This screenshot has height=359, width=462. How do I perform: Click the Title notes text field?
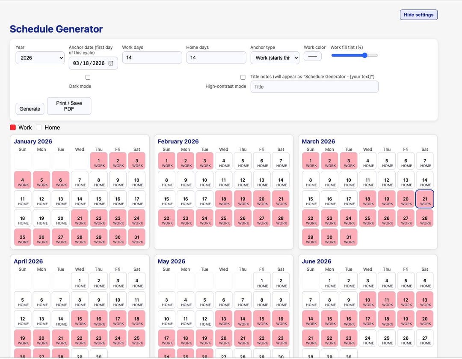point(314,87)
